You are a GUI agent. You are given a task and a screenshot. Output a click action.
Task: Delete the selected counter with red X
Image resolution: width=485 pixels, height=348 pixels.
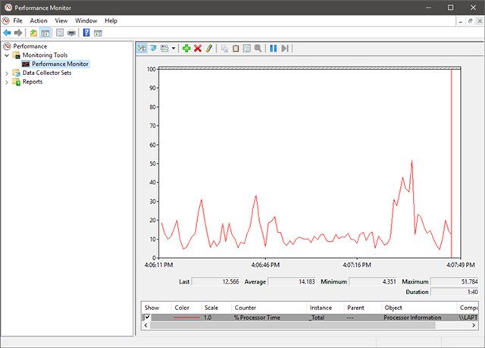(x=198, y=48)
